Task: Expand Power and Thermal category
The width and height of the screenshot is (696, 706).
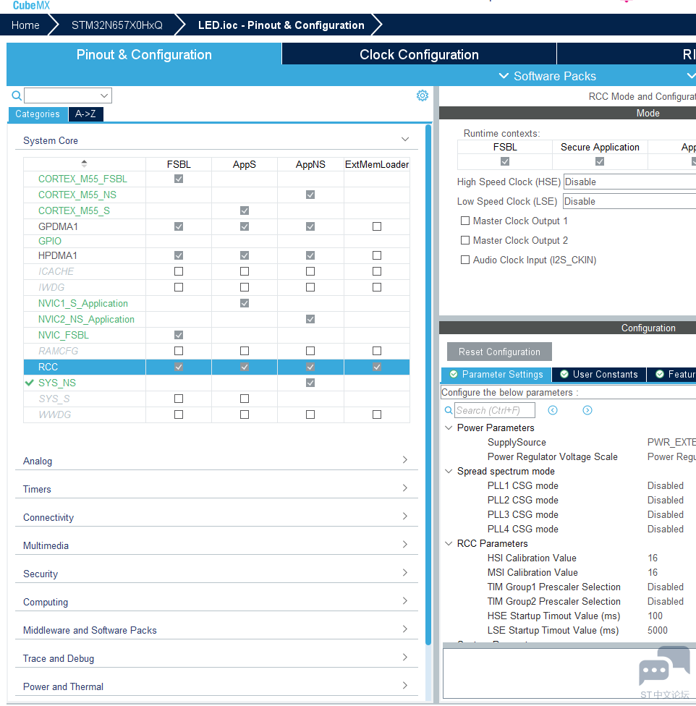Action: point(404,685)
